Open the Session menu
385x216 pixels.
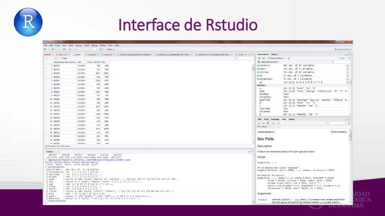click(x=79, y=45)
